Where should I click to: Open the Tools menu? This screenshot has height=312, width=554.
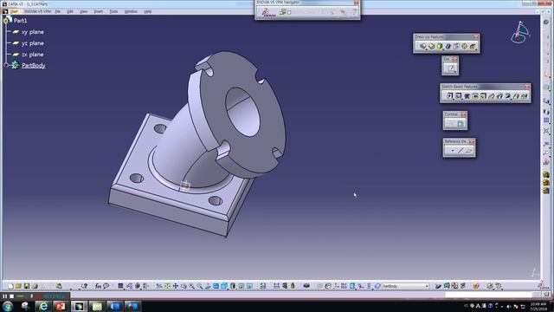point(113,11)
